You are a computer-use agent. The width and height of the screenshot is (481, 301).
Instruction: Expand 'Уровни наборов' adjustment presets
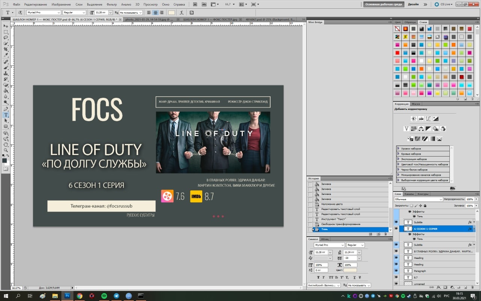point(398,149)
